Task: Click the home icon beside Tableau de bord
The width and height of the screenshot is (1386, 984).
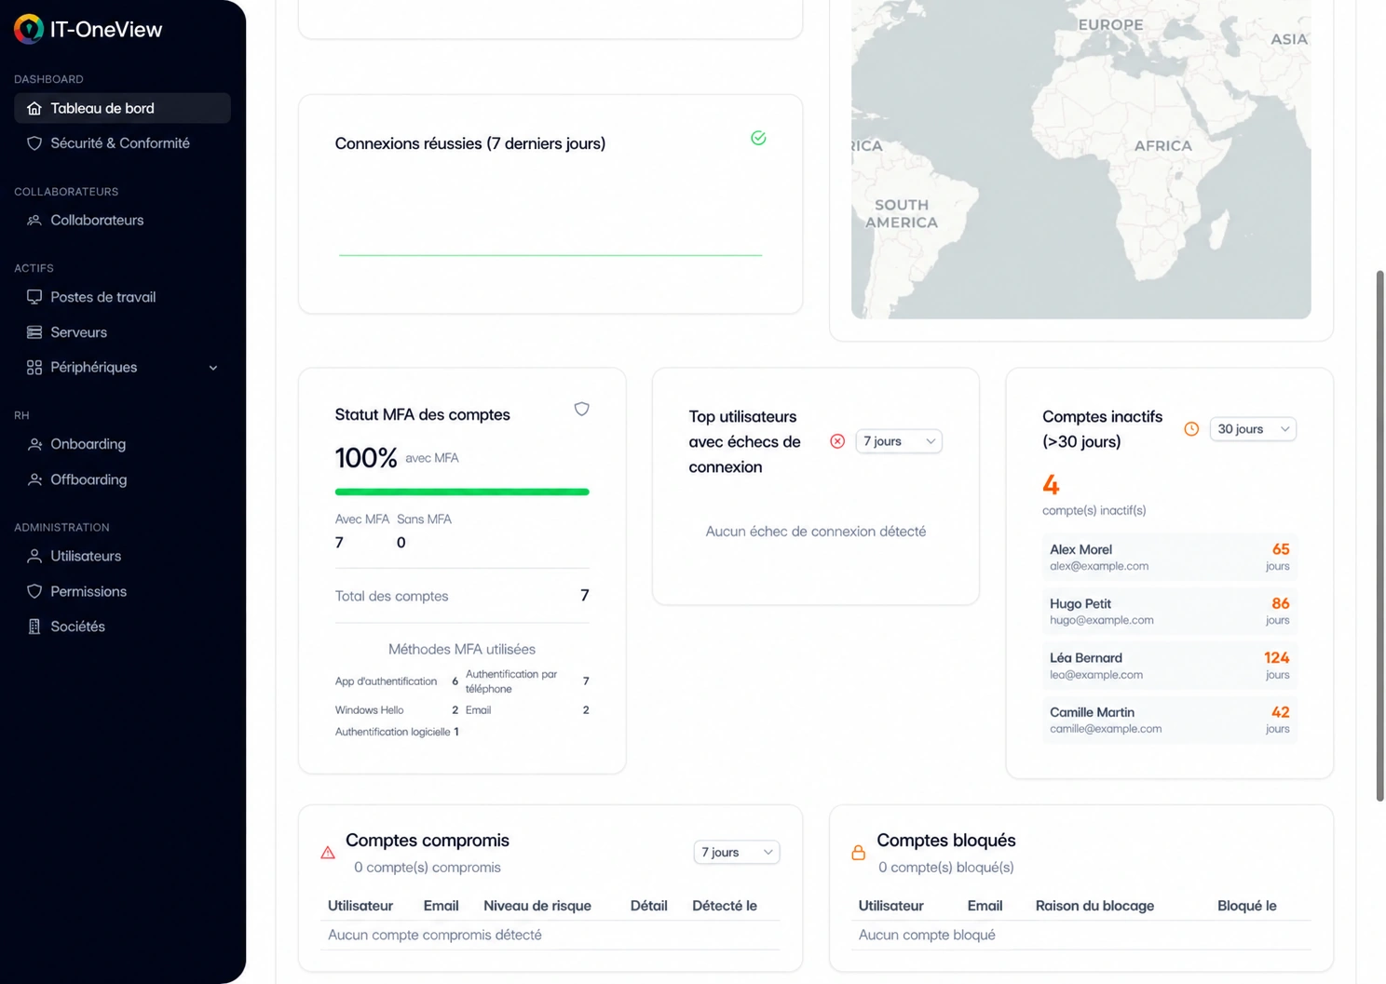Action: tap(34, 108)
